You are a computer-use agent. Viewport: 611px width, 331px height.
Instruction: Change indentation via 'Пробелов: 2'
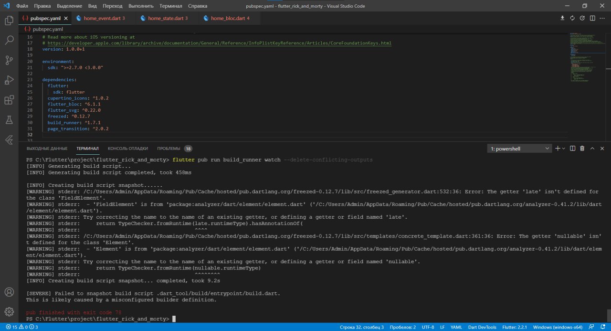[403, 327]
